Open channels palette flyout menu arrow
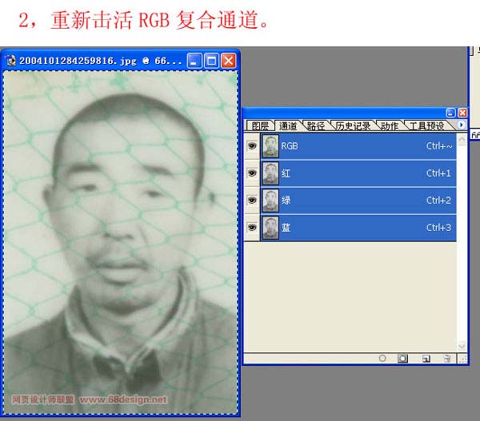The height and width of the screenshot is (421, 480). [x=462, y=125]
